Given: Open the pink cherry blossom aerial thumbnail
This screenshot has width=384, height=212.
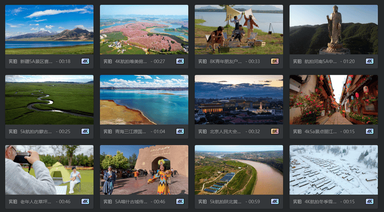Looking at the screenshot, I should [x=144, y=30].
